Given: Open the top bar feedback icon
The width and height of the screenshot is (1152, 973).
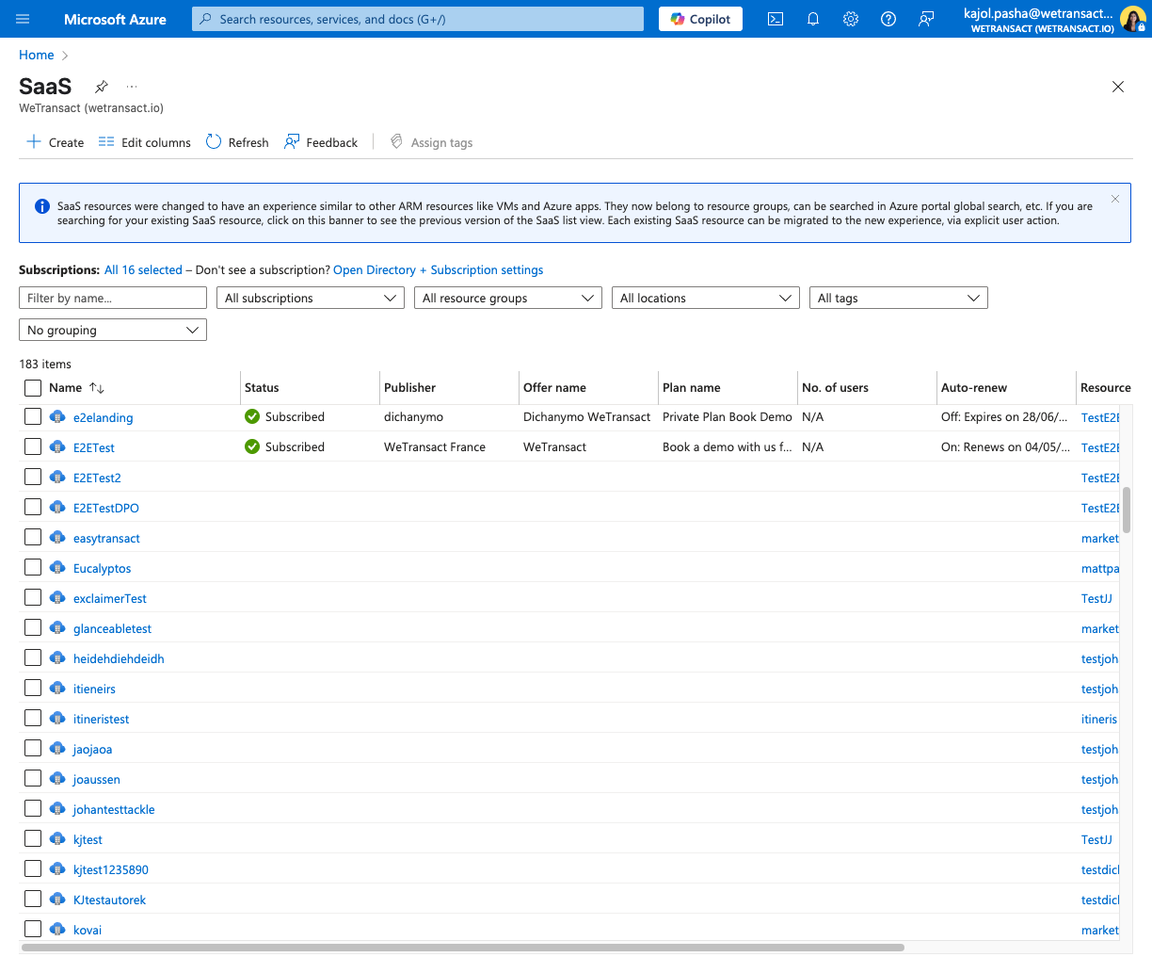Looking at the screenshot, I should coord(926,19).
